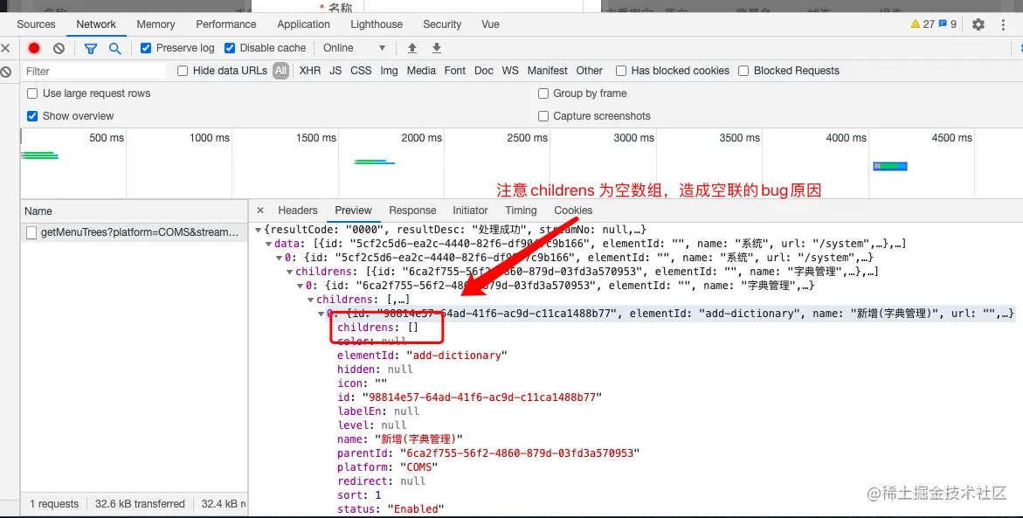Open the Security panel
1023x518 pixels.
pyautogui.click(x=442, y=24)
